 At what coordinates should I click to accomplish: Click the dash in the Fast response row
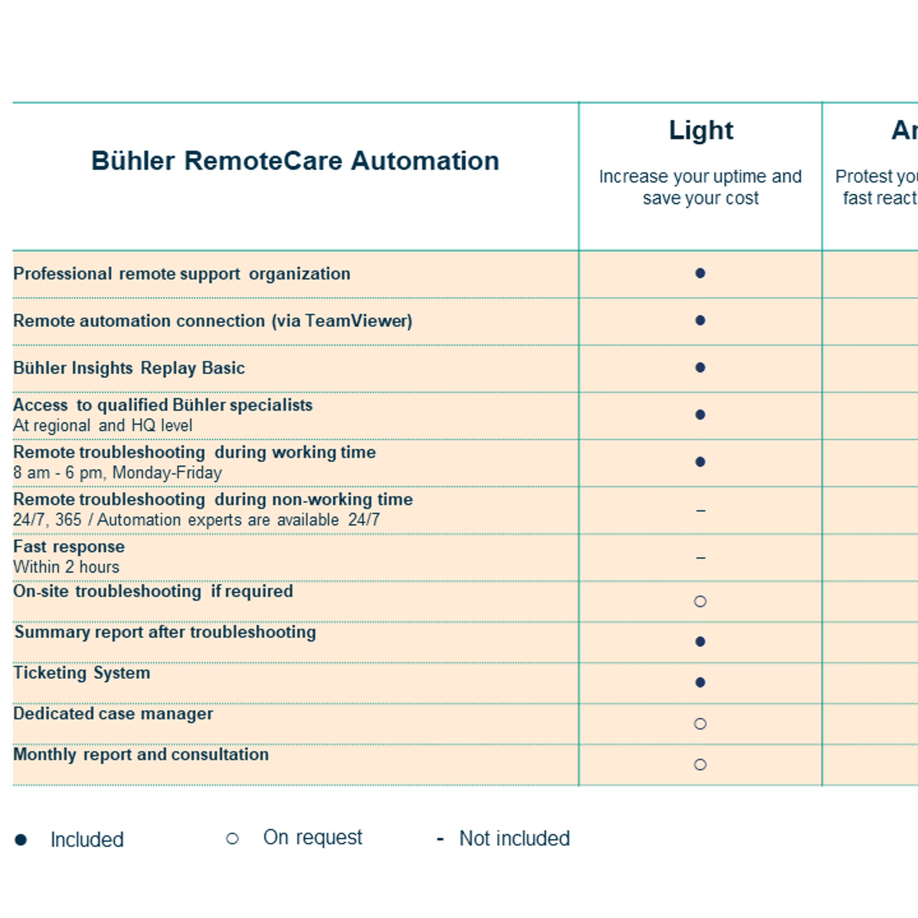[700, 557]
